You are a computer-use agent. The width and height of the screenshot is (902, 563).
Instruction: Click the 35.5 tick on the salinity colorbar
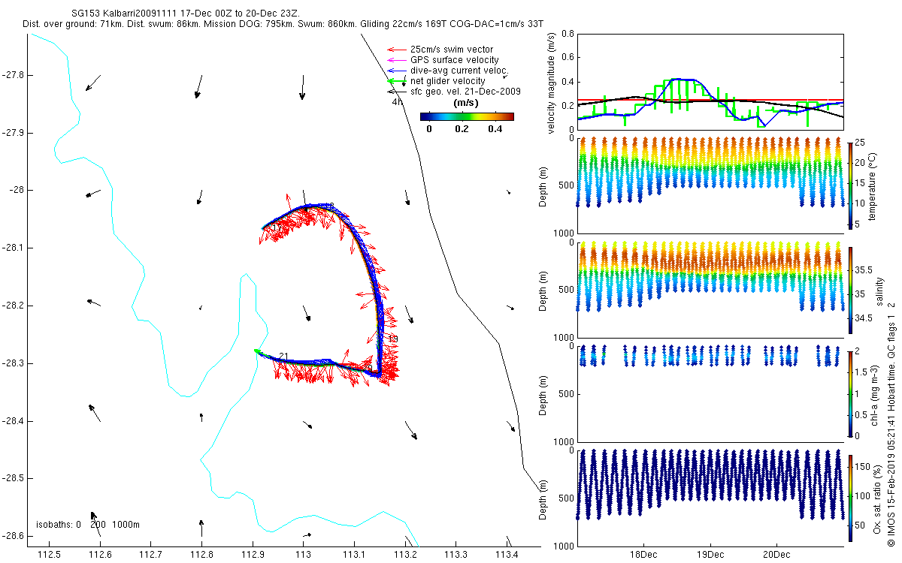865,270
